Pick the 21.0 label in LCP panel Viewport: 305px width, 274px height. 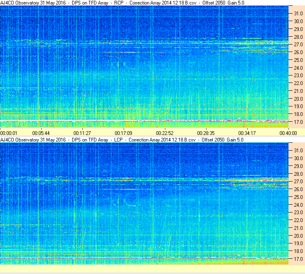point(298,228)
